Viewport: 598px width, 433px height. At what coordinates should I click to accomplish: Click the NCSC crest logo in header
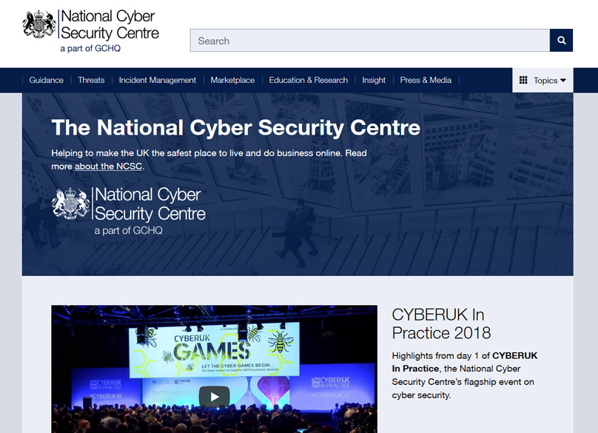click(39, 24)
